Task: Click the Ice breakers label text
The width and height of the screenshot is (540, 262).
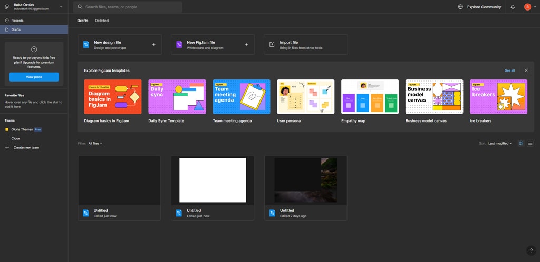Action: 480,121
